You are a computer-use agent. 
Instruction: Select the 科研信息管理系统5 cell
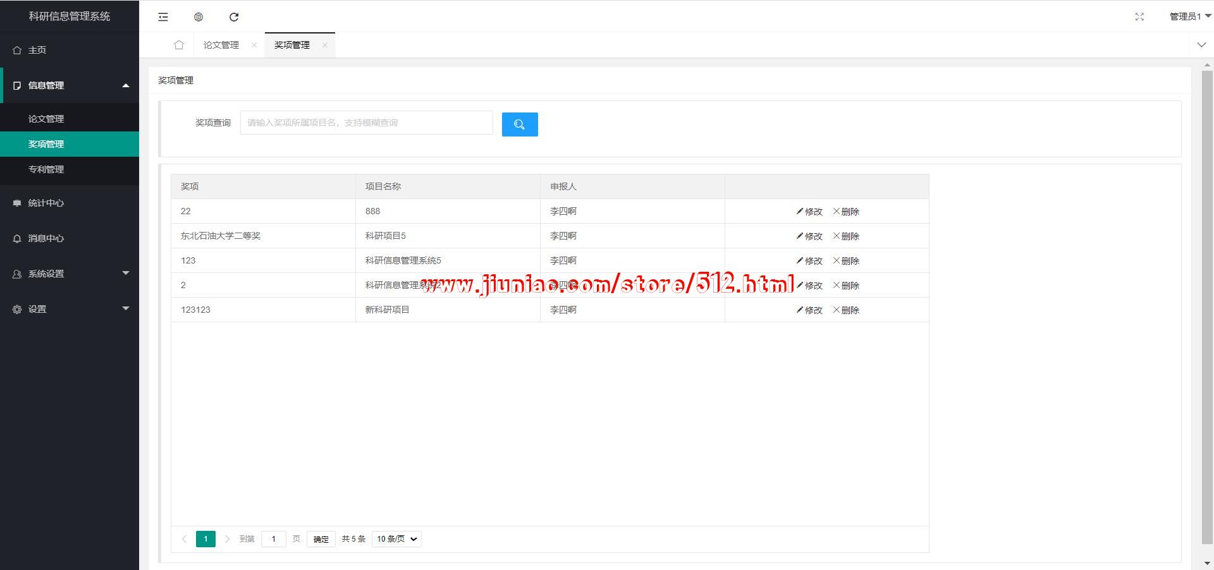(x=448, y=260)
